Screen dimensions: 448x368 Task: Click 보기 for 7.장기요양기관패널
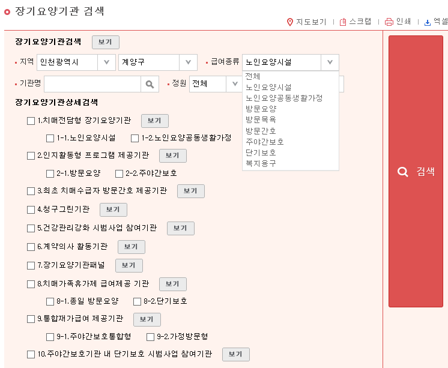(x=129, y=265)
